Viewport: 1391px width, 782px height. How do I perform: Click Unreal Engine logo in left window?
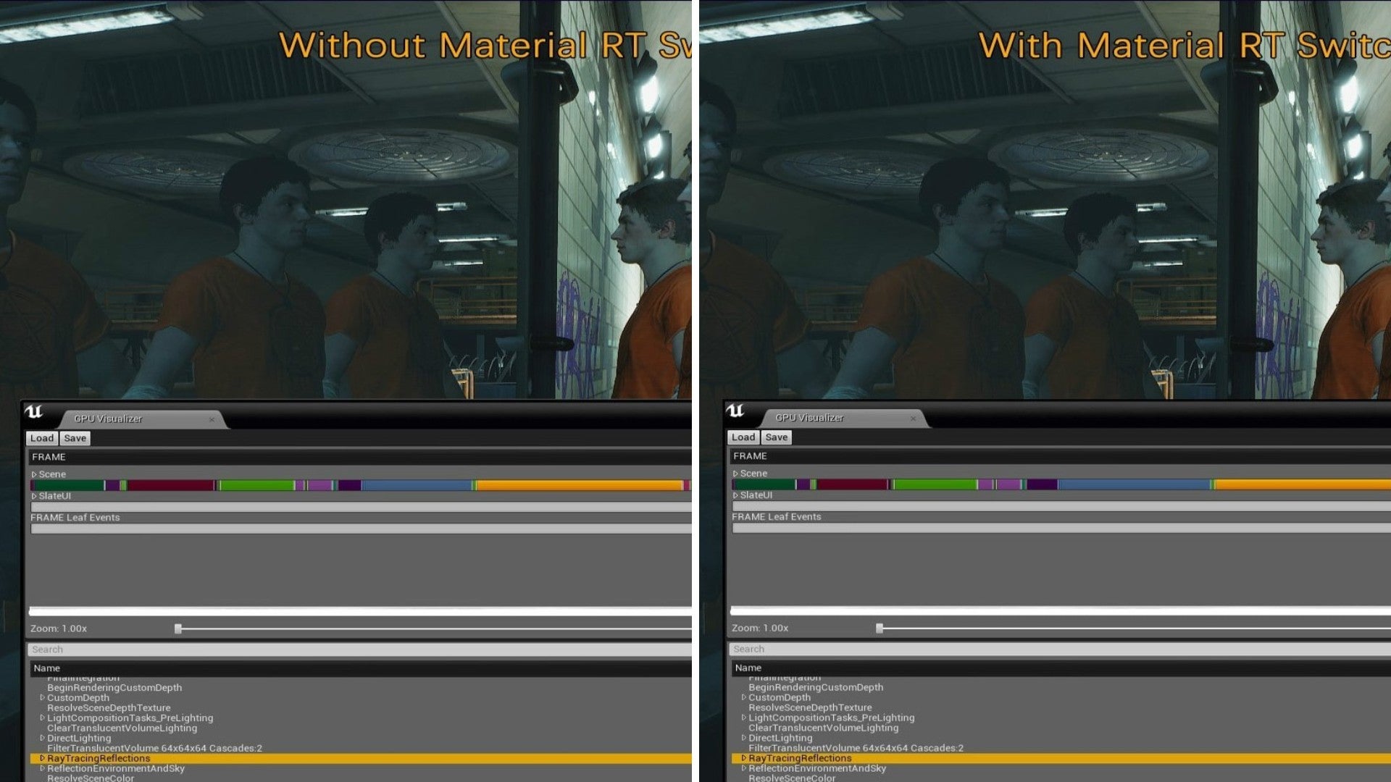tap(34, 412)
